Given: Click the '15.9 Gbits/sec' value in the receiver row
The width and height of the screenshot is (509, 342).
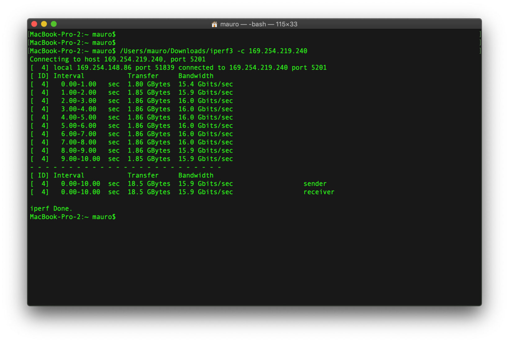Looking at the screenshot, I should point(205,192).
